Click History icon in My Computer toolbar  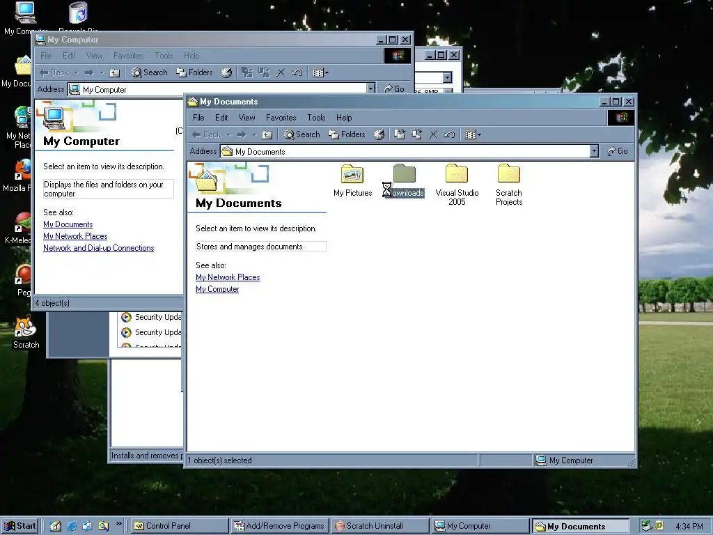[226, 72]
